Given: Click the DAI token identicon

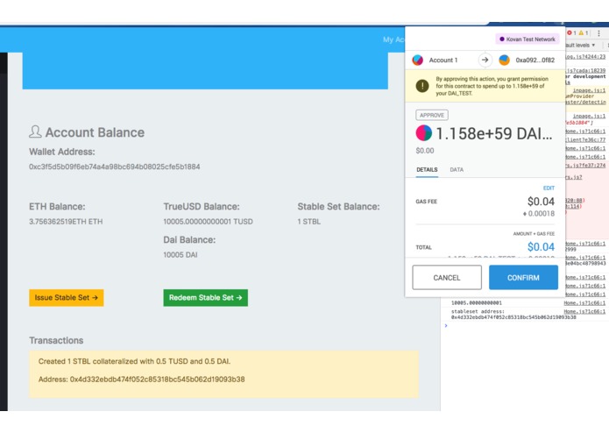Looking at the screenshot, I should pyautogui.click(x=424, y=133).
